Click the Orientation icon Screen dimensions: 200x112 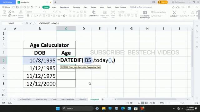click(x=94, y=12)
